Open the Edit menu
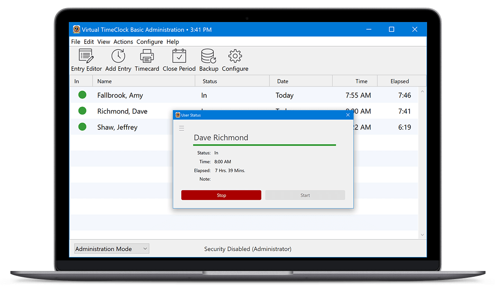 coord(89,42)
